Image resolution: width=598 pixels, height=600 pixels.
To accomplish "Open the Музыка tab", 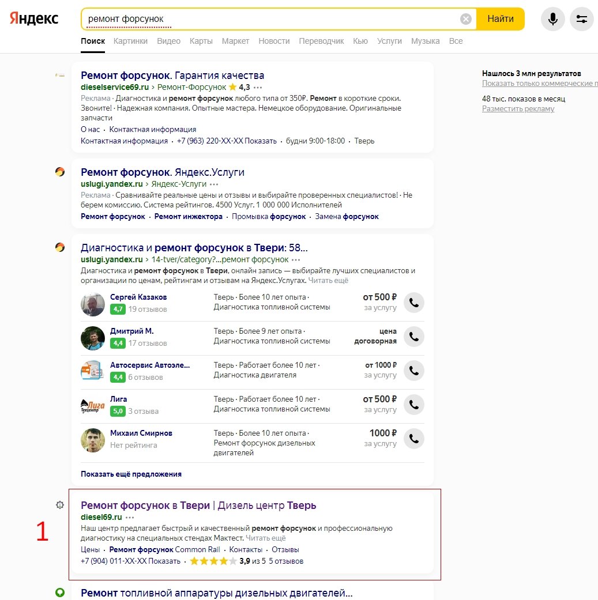I will click(425, 41).
